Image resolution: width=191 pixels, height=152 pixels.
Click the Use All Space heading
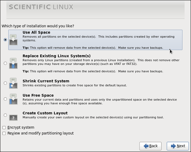(x=36, y=32)
